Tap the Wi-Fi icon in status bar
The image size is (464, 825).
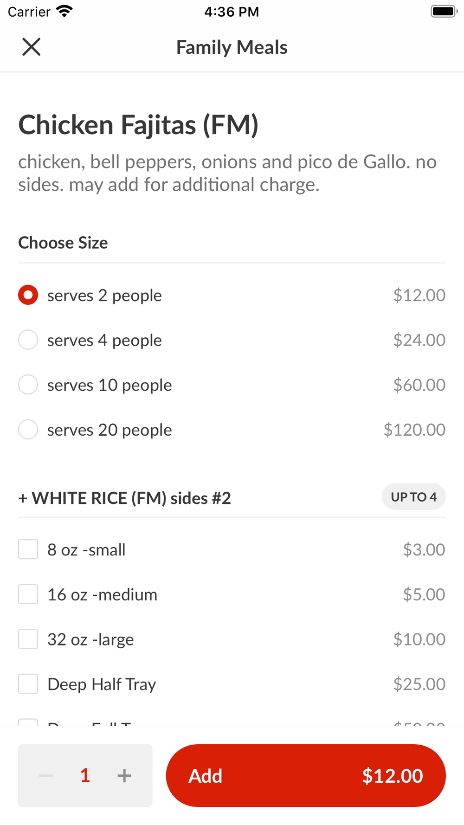point(64,11)
